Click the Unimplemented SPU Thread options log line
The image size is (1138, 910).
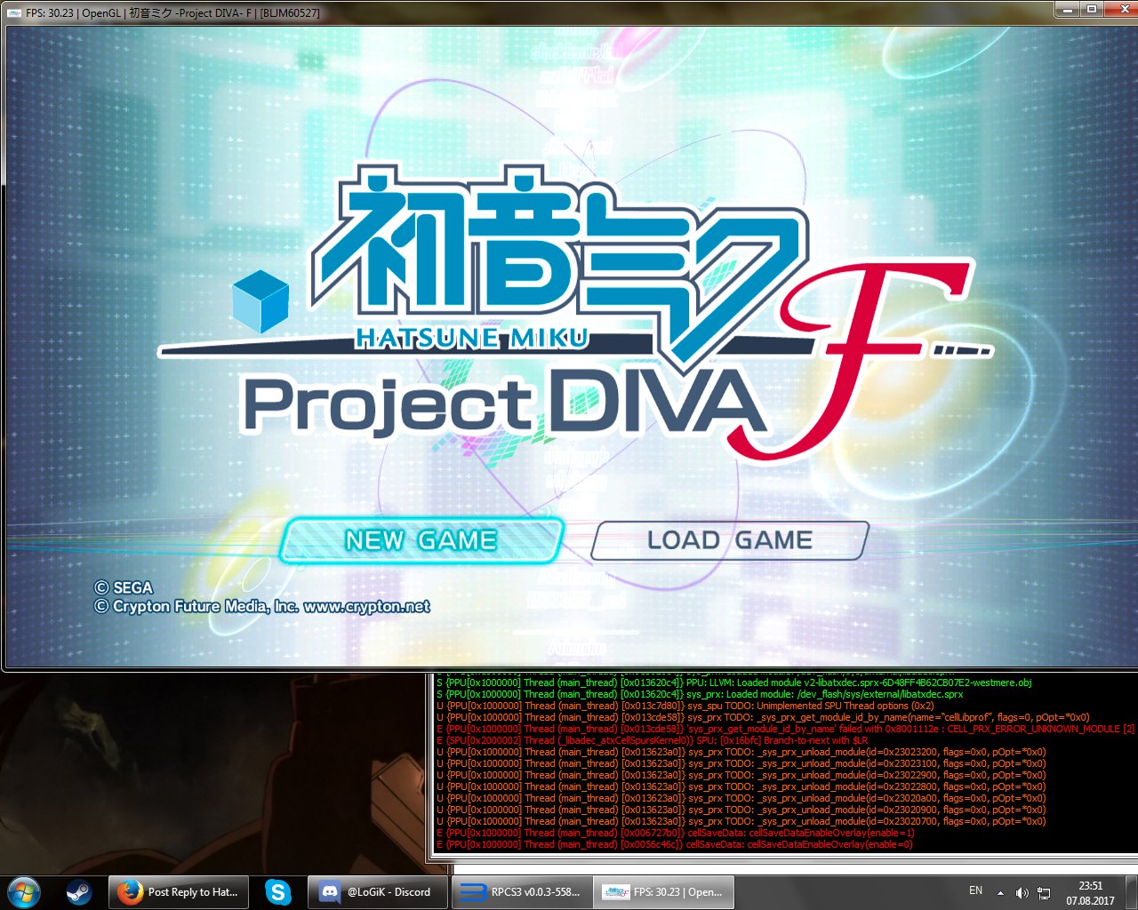pyautogui.click(x=685, y=706)
